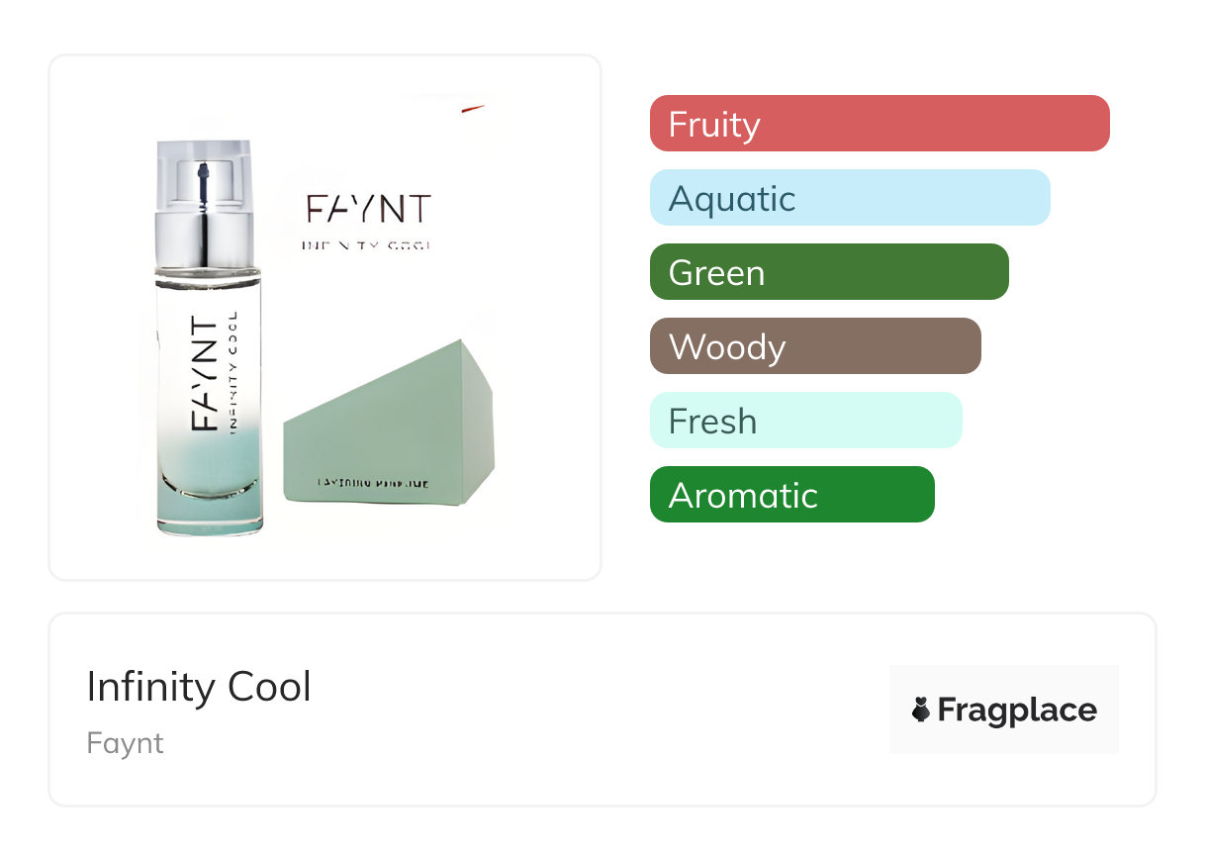Click vertical Infinity Cool text on bottle
The image size is (1205, 855).
click(233, 372)
